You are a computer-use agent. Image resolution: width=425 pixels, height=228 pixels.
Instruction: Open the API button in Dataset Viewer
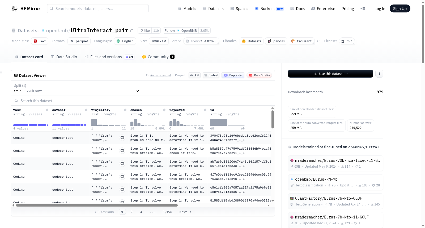pyautogui.click(x=194, y=75)
